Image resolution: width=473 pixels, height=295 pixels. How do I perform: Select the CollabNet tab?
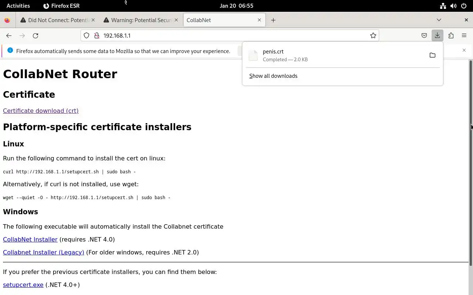[224, 20]
